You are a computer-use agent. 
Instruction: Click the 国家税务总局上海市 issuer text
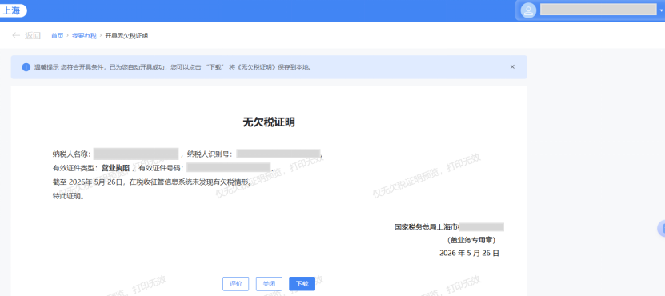pos(427,227)
